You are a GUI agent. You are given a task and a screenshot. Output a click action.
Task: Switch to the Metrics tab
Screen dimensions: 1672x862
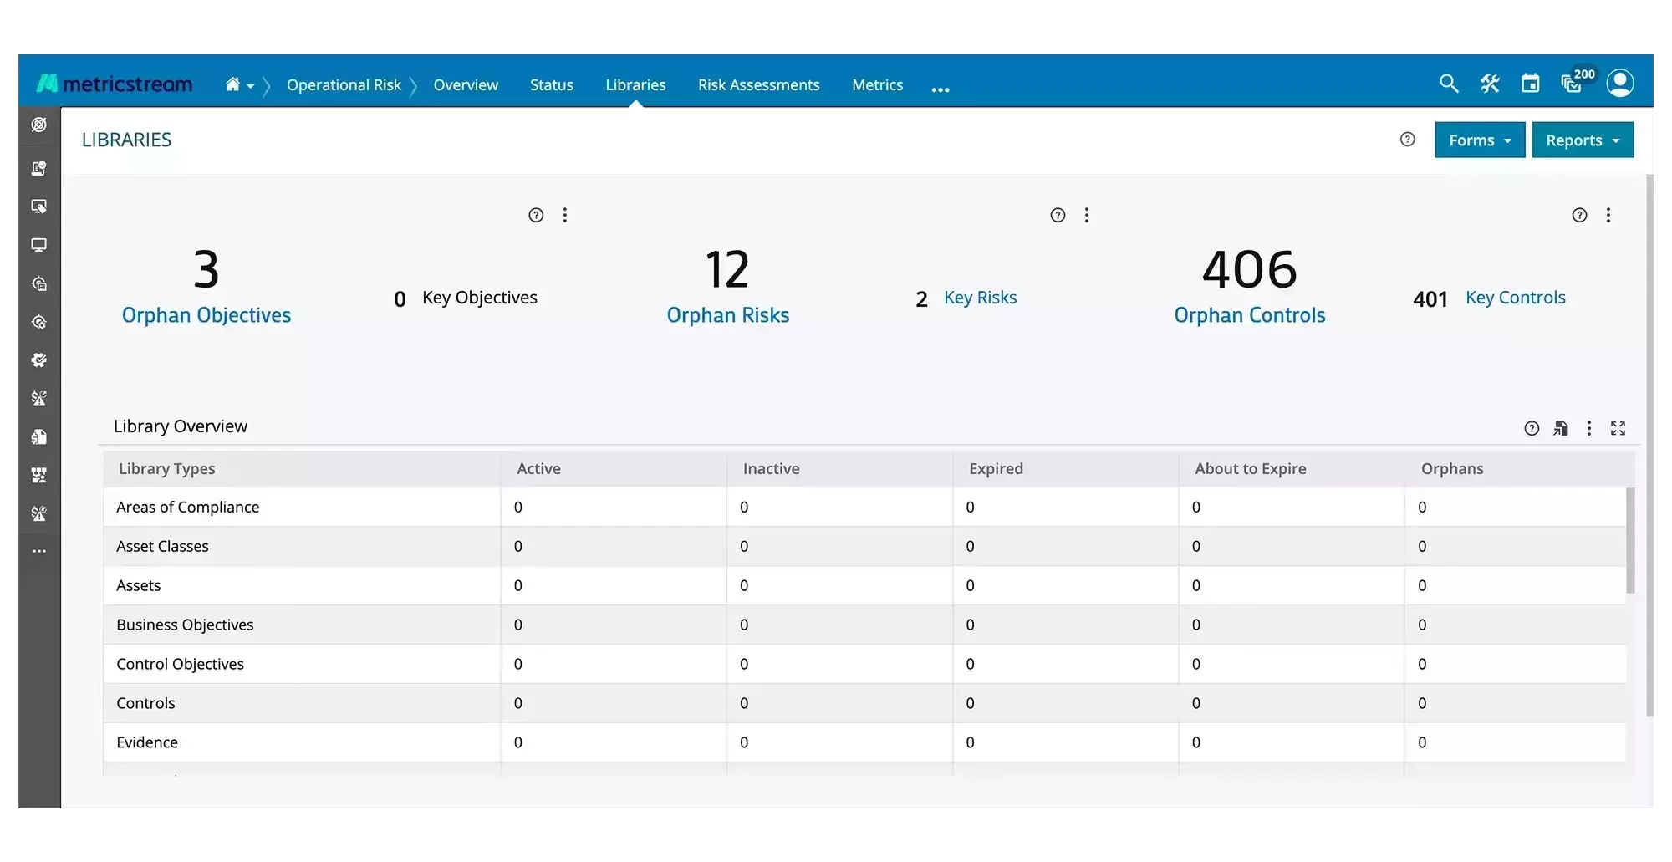[877, 84]
